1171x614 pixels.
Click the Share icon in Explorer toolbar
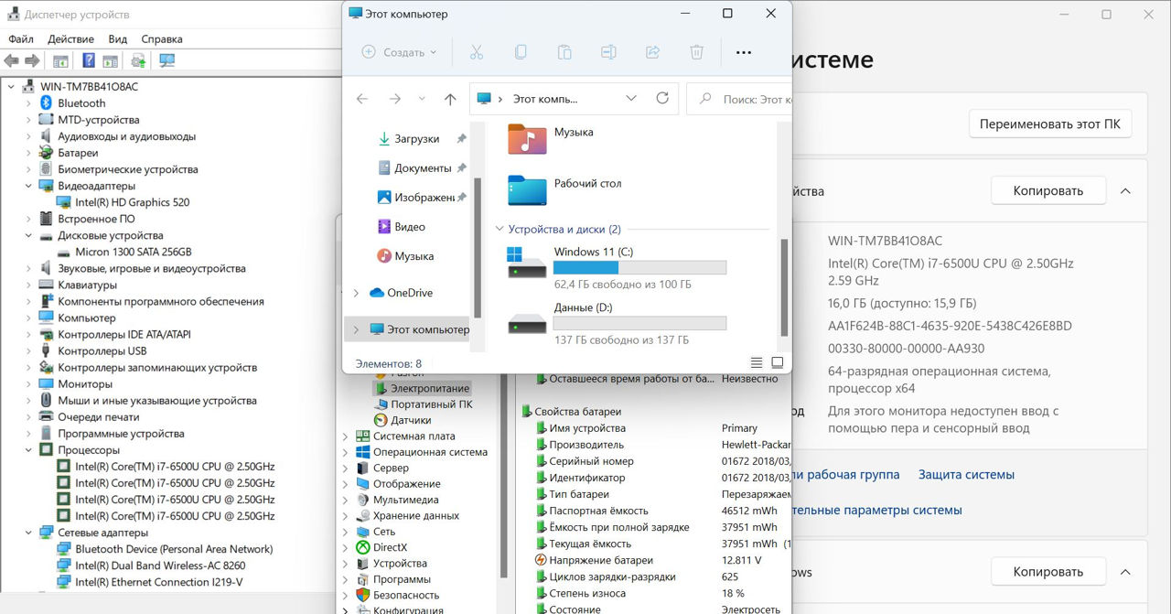pos(652,52)
